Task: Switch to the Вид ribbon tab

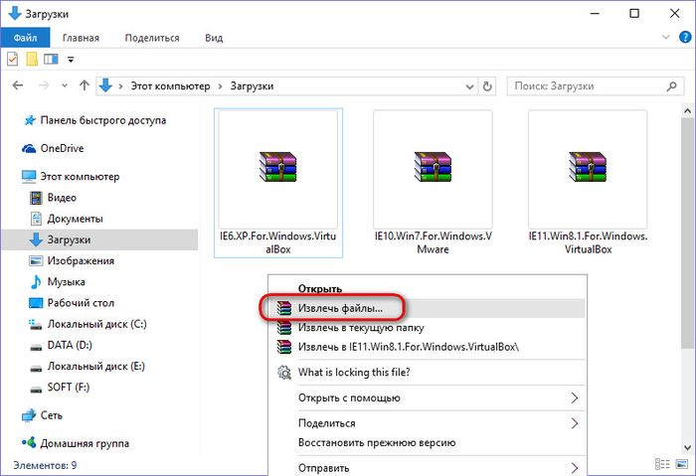Action: click(214, 38)
